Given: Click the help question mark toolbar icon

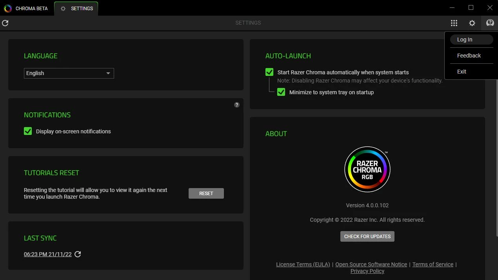Looking at the screenshot, I should pos(490,23).
